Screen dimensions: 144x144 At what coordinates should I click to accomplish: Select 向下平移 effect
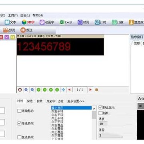pos(72,122)
